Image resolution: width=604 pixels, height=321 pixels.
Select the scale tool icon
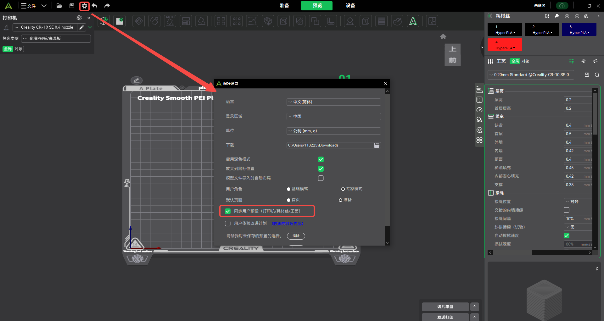point(252,21)
